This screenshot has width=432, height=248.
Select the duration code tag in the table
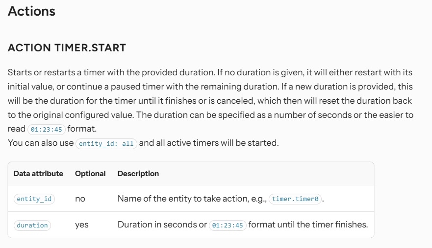(x=32, y=225)
